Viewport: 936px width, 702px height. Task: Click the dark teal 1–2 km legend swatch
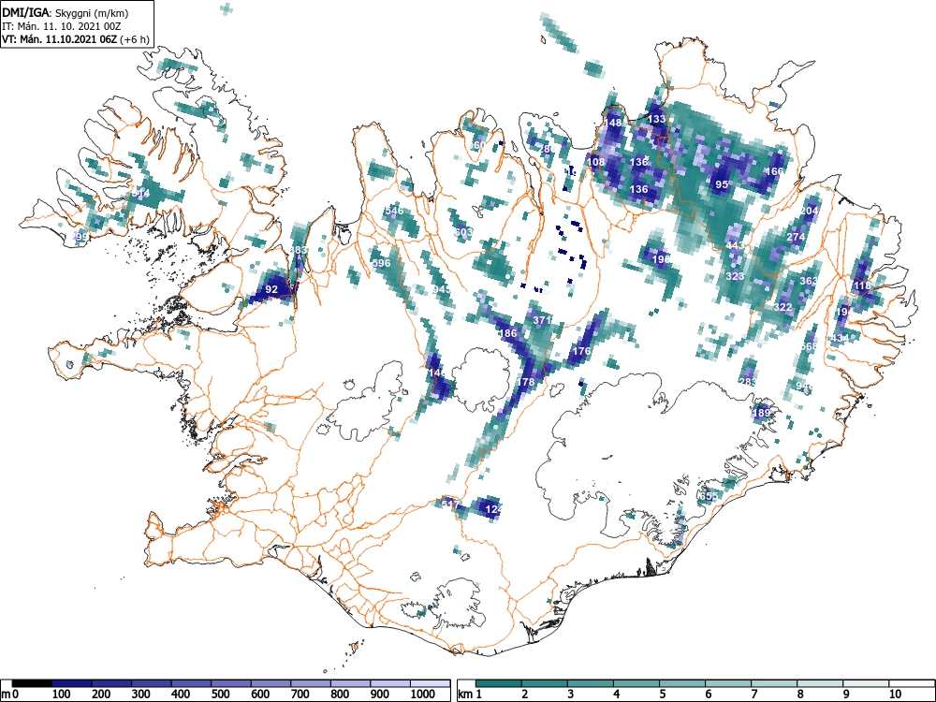pos(499,683)
